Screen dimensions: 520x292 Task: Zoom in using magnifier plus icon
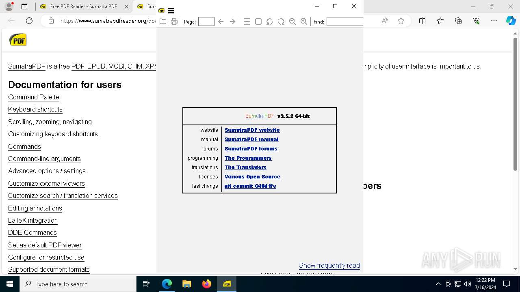click(x=304, y=21)
